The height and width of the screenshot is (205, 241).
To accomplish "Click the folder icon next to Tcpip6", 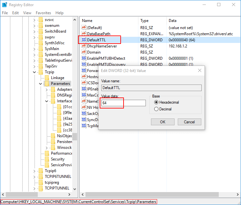I will point(41,171).
